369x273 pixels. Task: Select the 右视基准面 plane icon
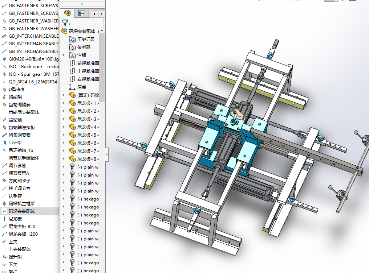point(72,79)
